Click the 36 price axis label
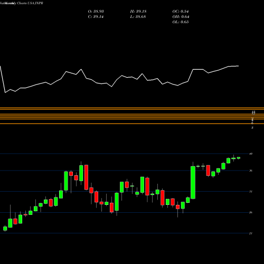The width and height of the screenshot is (264, 264). click(x=251, y=171)
